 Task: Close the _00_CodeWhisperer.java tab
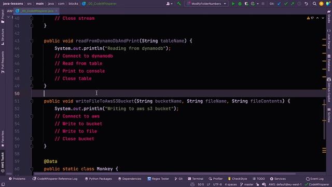click(57, 11)
